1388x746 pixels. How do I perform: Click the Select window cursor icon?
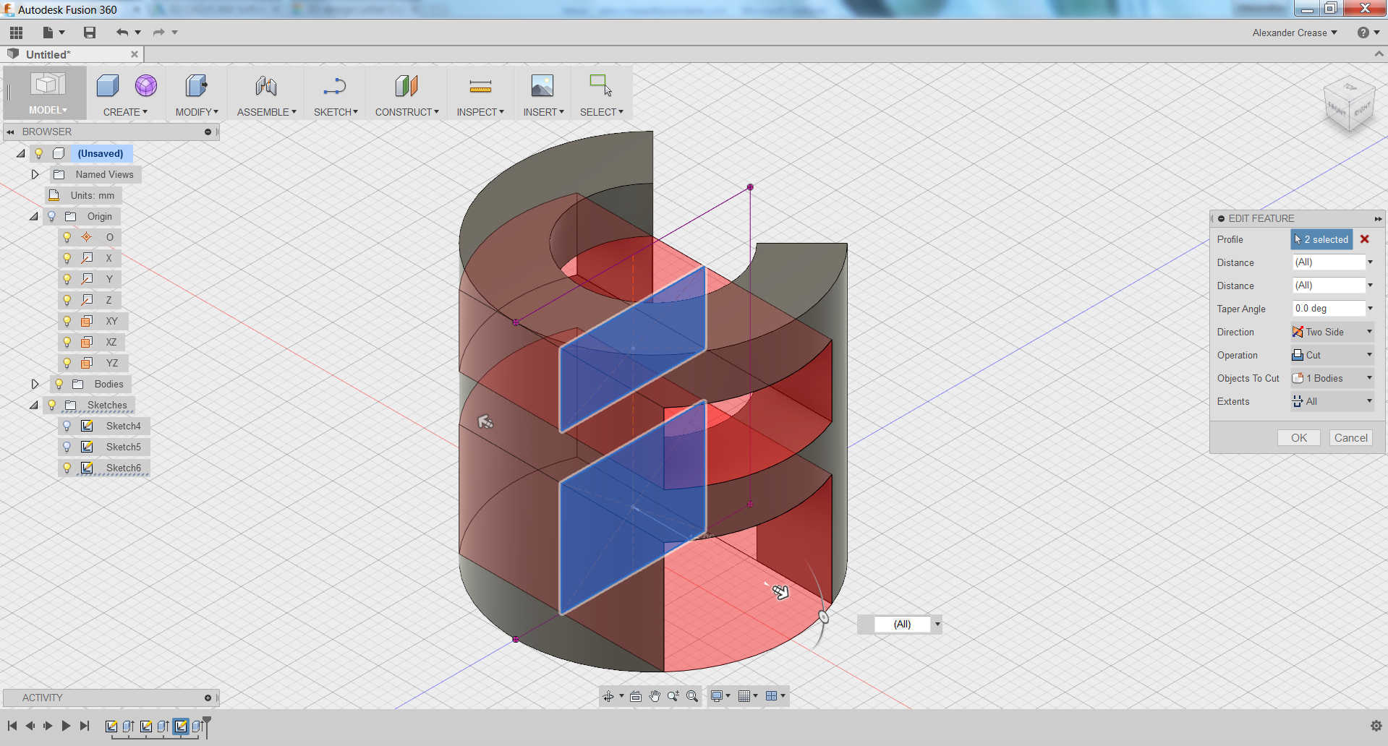click(x=601, y=86)
